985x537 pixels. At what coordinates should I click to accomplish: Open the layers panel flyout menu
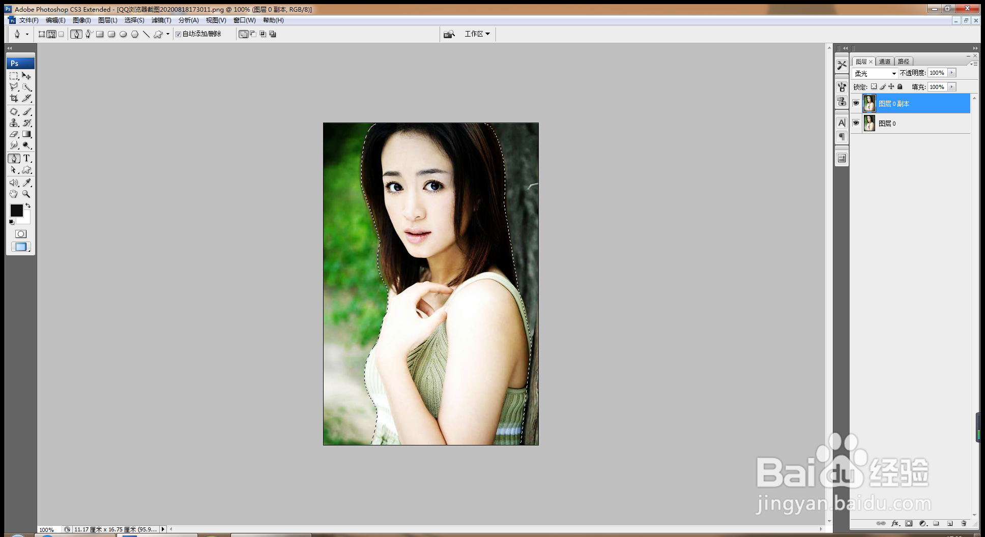point(974,64)
